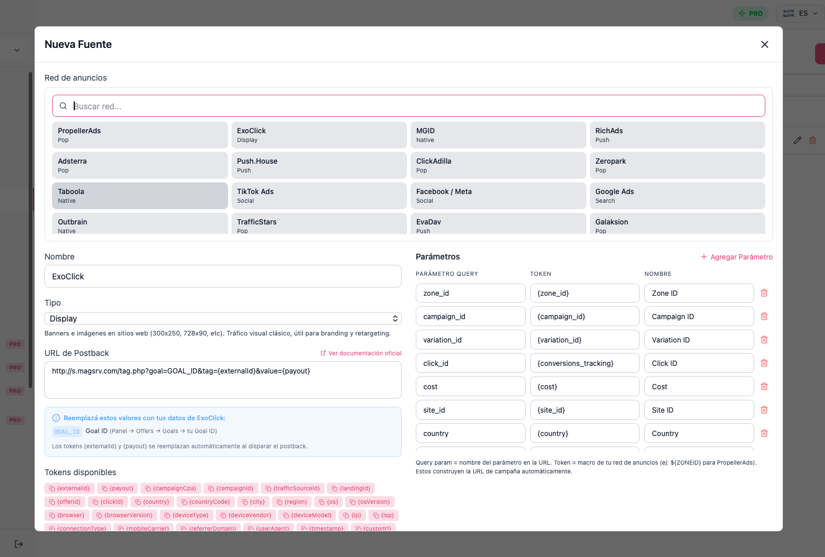Screen dimensions: 825x557
Task: Click the search magnifier icon
Action: coord(63,106)
